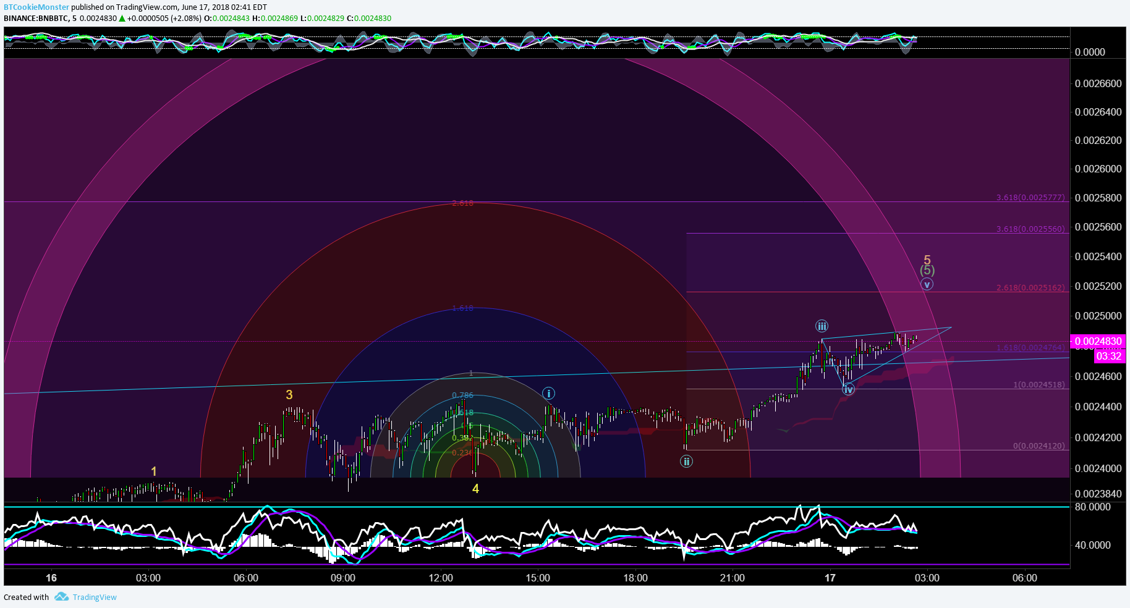Select the 3.618(0.0025560) Fibonacci level label
This screenshot has height=608, width=1130.
[x=1030, y=229]
